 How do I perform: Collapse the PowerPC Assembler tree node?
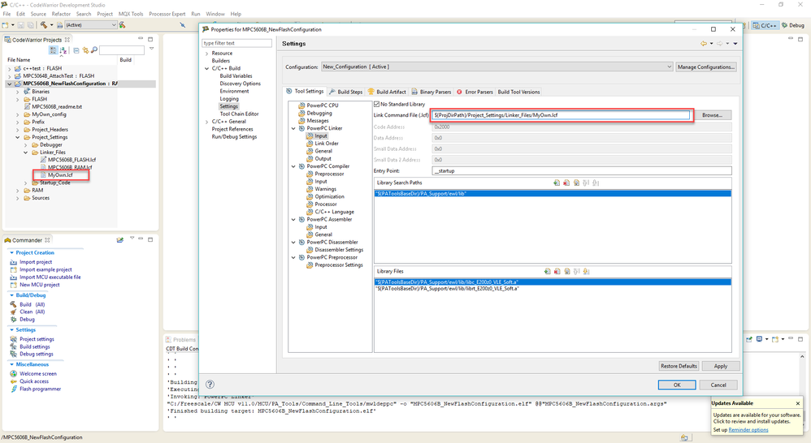click(293, 219)
